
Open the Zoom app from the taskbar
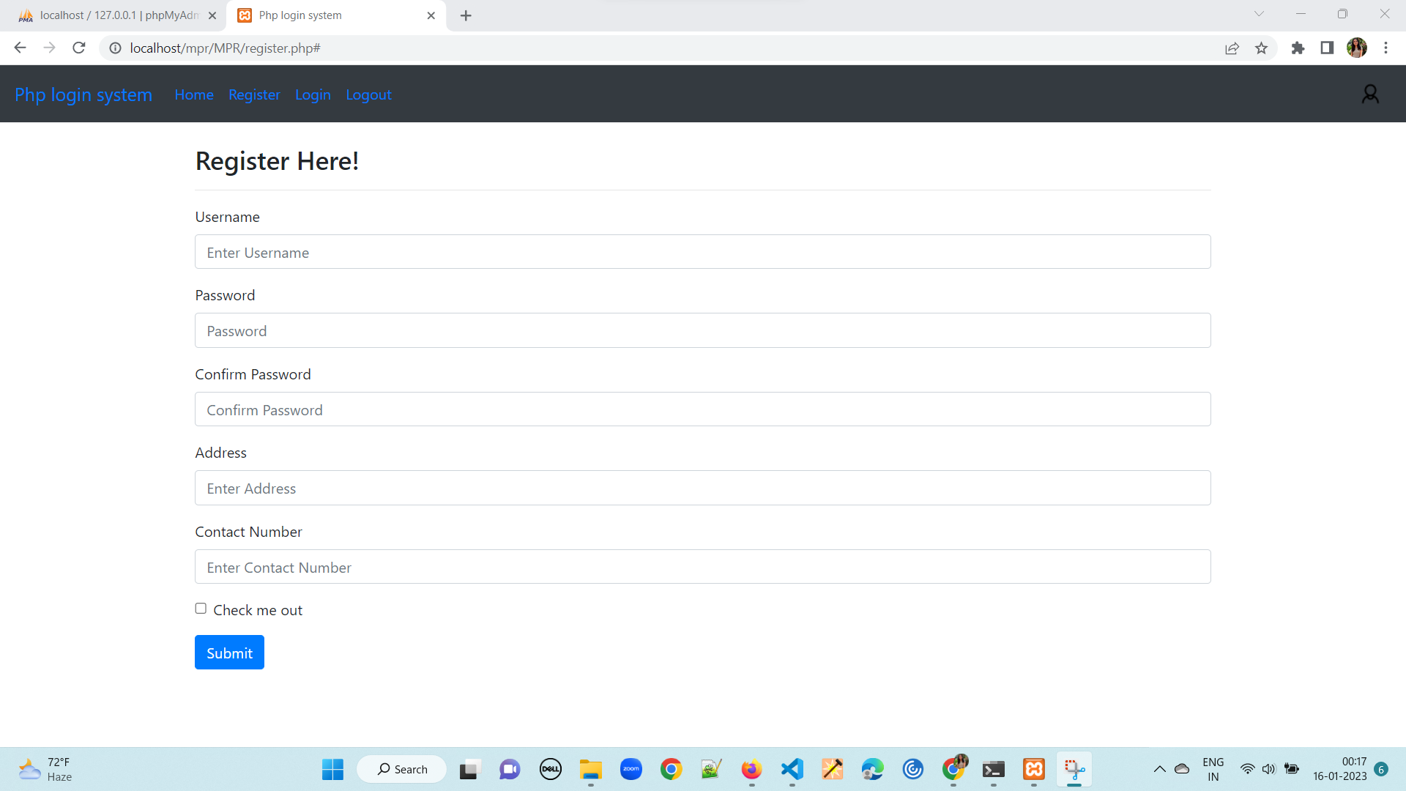coord(631,769)
